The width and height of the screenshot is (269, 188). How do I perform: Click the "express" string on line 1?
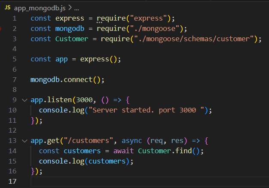click(149, 18)
